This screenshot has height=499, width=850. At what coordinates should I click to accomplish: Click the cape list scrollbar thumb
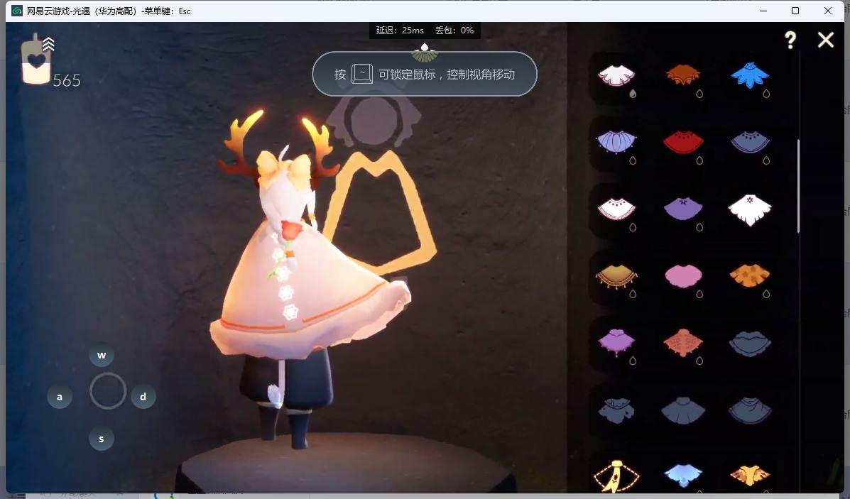[798, 187]
